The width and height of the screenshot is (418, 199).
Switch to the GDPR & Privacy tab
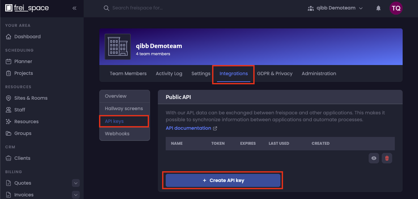click(275, 74)
